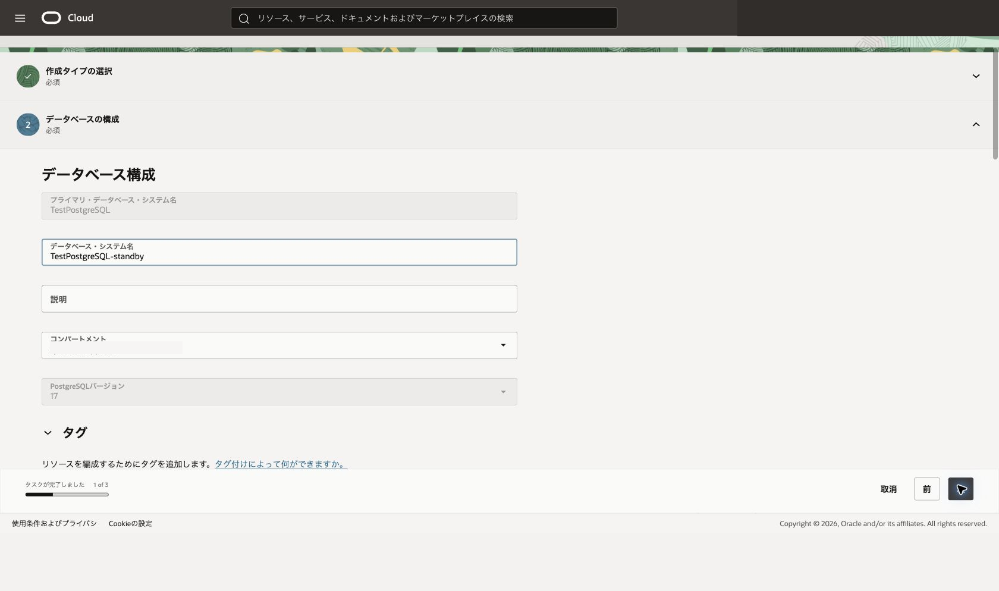Viewport: 999px width, 591px height.
Task: Click the page vertical scrollbar
Action: pos(995,104)
